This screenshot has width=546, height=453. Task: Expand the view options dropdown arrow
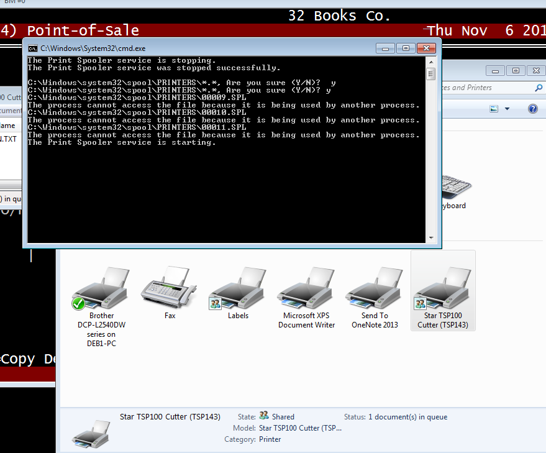pos(507,109)
